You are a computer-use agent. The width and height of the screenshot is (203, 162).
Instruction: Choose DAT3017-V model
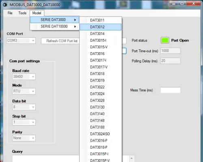[x=101, y=67]
